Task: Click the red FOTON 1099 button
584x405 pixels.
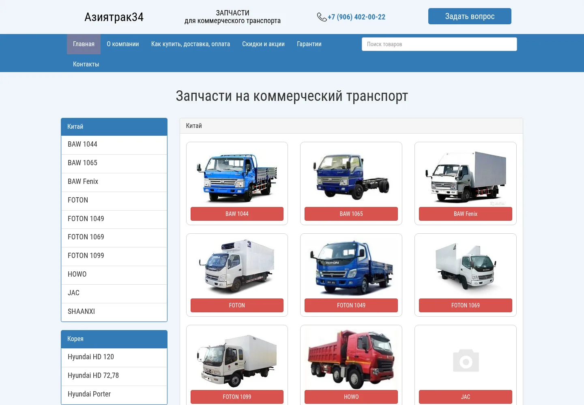Action: 237,397
